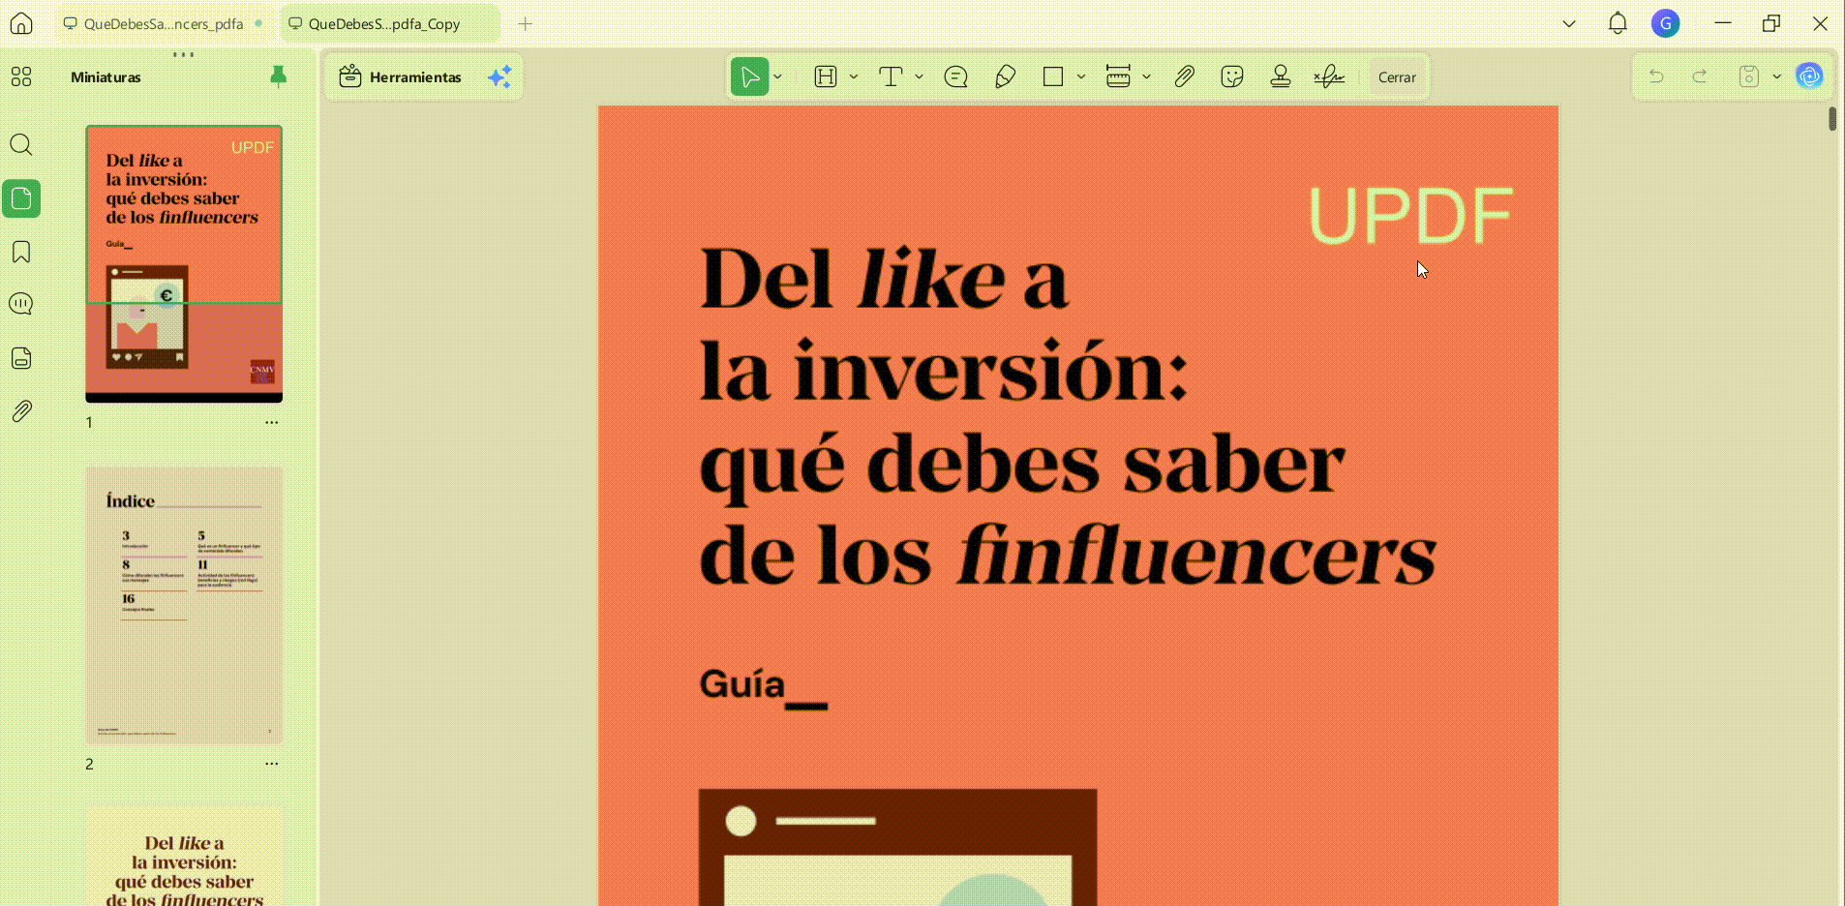Select the cursor selection tool
This screenshot has height=906, width=1845.
pyautogui.click(x=750, y=76)
